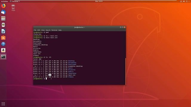Click the '93' file size of test.txt
This screenshot has height=107, width=191.
click(55, 75)
